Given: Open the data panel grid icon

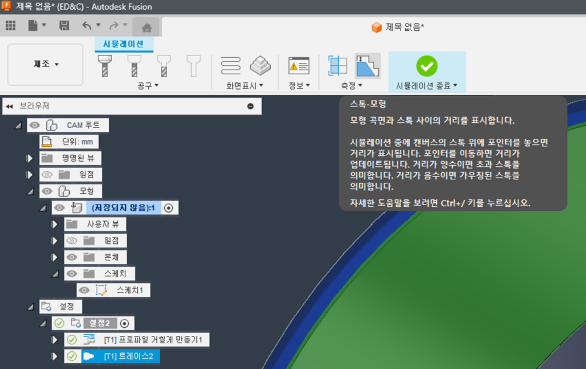Looking at the screenshot, I should [10, 25].
